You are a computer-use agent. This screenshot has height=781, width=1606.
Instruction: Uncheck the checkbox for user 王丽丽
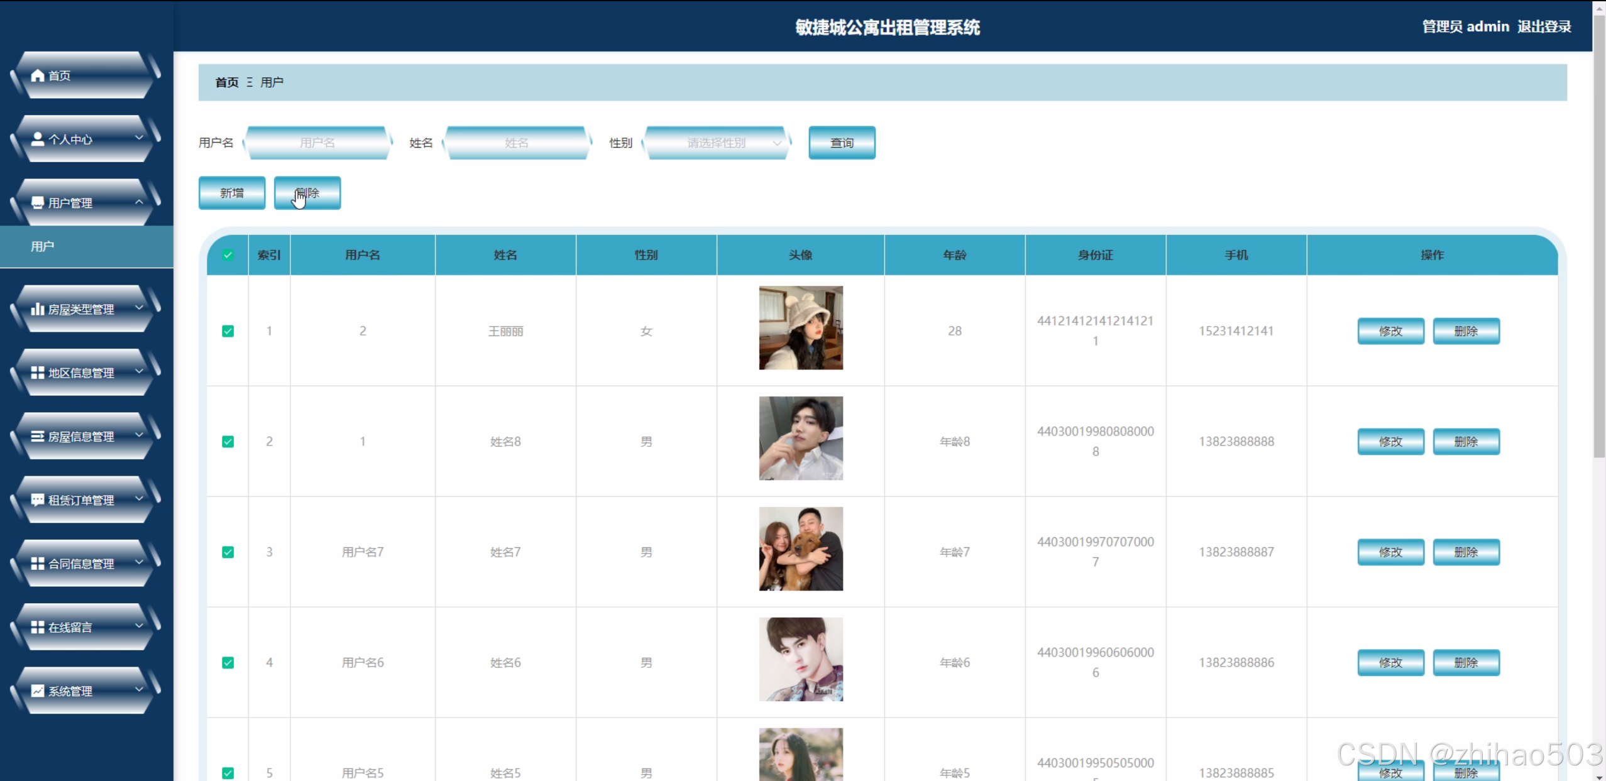point(228,331)
